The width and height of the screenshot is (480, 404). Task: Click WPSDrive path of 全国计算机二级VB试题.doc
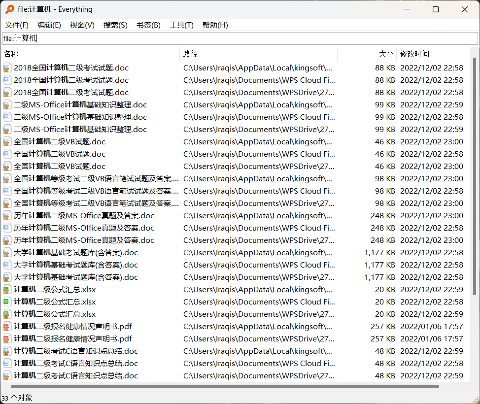point(259,167)
